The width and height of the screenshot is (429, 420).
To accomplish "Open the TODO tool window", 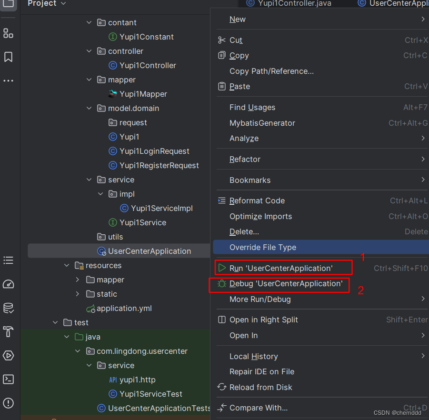I will click(8, 260).
